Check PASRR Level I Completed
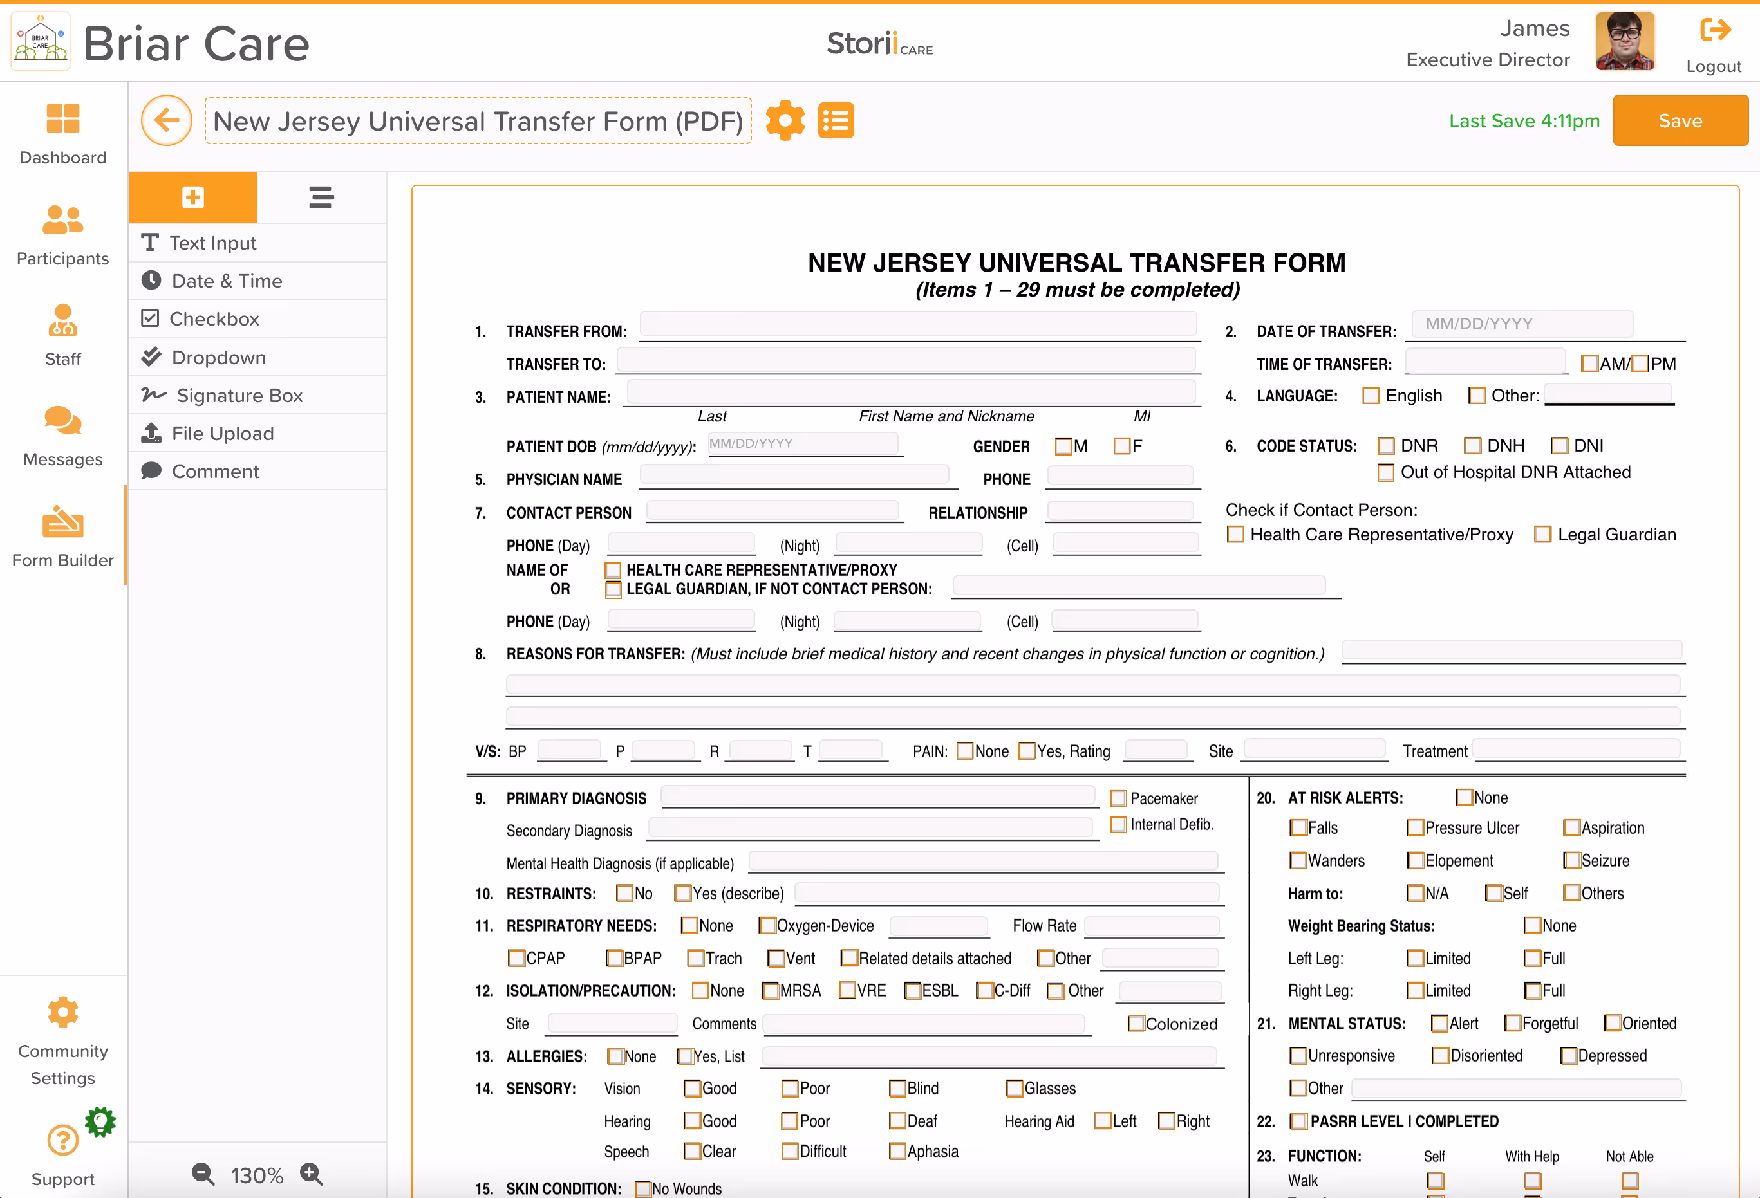Screen dimensions: 1760x1198 pos(1298,1121)
